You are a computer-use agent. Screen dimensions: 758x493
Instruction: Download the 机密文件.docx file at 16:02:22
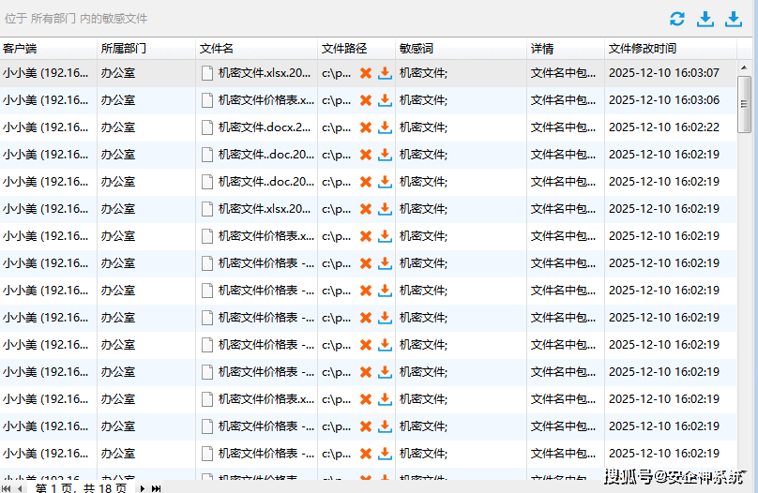click(x=385, y=127)
